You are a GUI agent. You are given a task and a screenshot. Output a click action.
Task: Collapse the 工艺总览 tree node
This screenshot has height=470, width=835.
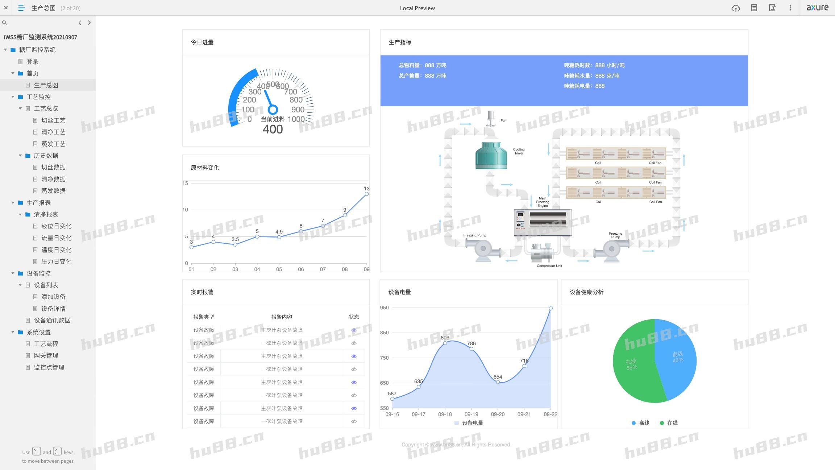tap(20, 108)
